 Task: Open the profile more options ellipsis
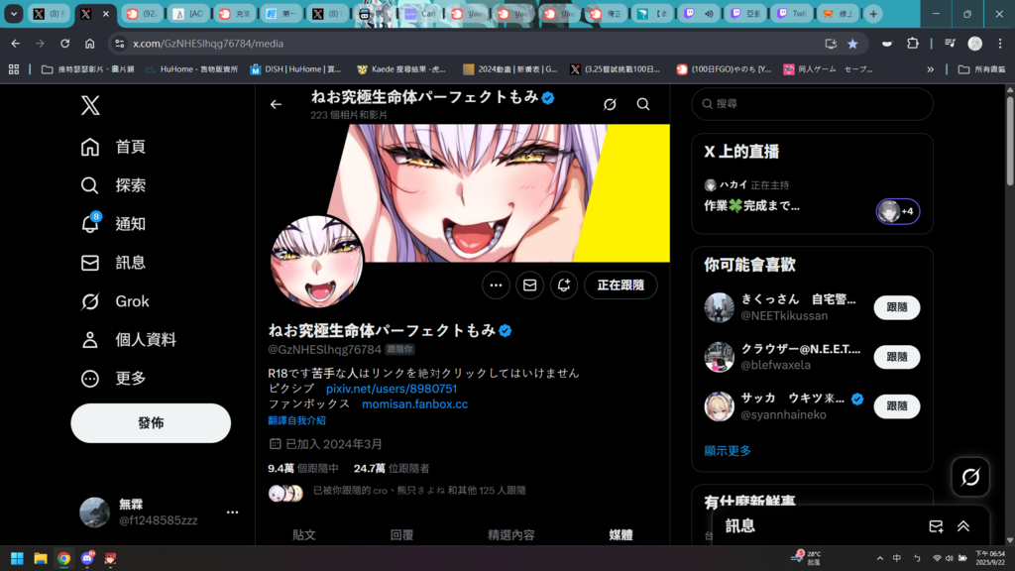[x=496, y=285]
